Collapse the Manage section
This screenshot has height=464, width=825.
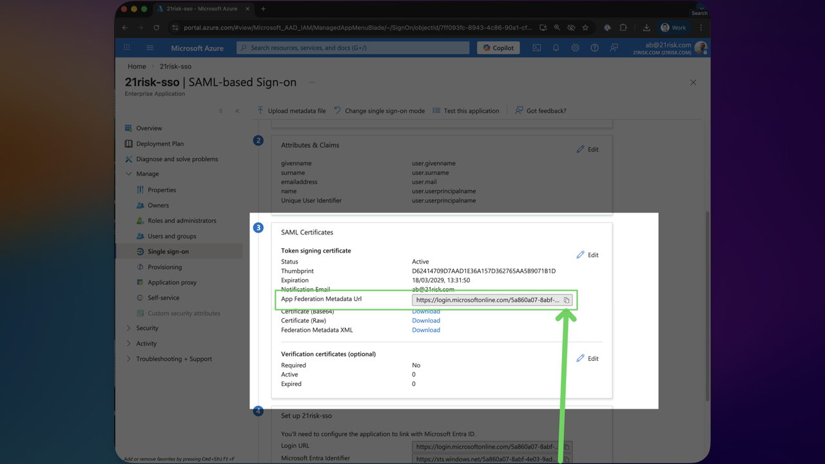click(147, 173)
